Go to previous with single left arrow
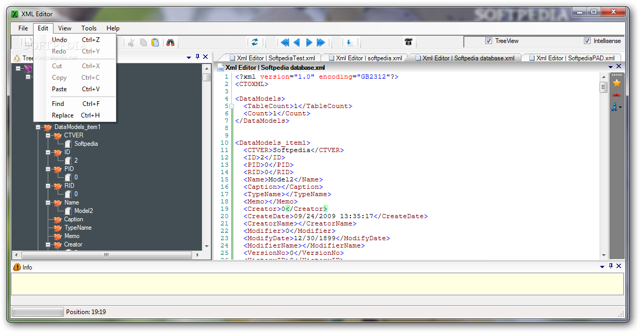640x333 pixels. coord(297,42)
